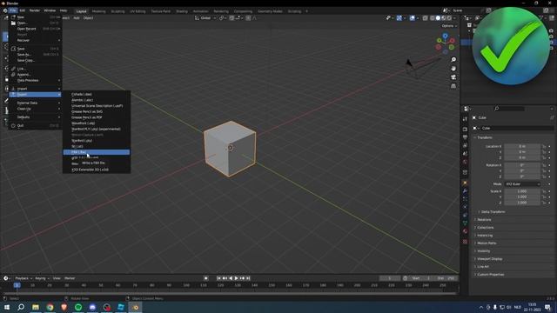Expand the Relations panel

484,220
